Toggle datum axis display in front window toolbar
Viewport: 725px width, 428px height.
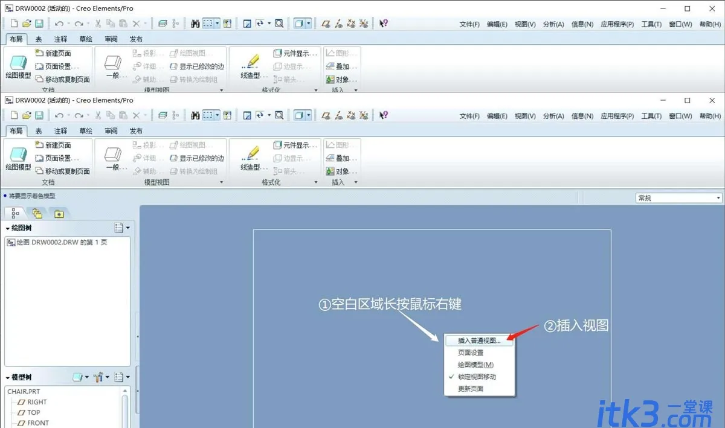338,115
